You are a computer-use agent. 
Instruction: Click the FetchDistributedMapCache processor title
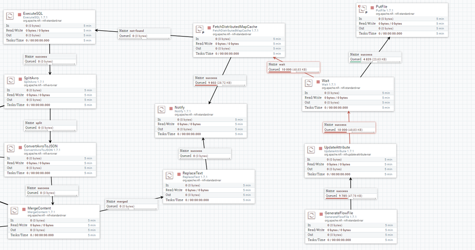(235, 27)
